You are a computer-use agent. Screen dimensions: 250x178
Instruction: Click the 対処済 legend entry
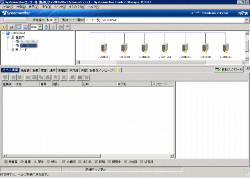pos(131,162)
